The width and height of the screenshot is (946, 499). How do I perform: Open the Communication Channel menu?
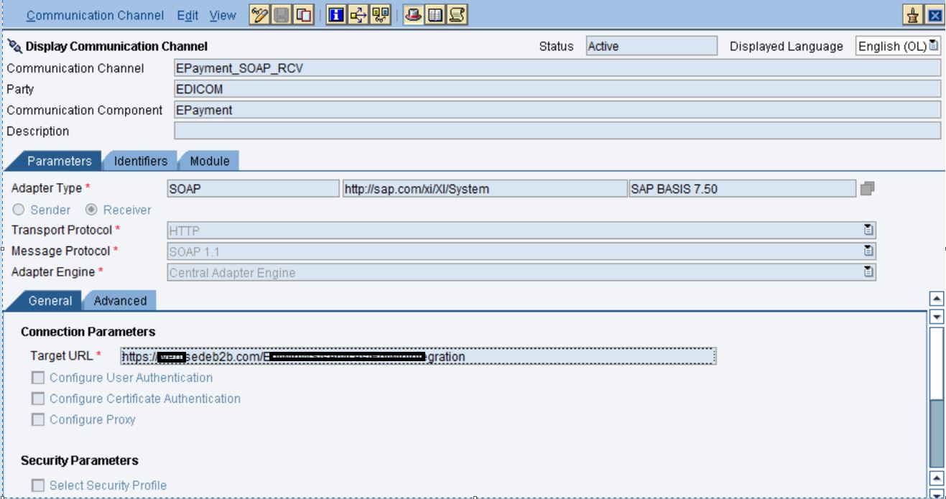[x=96, y=15]
